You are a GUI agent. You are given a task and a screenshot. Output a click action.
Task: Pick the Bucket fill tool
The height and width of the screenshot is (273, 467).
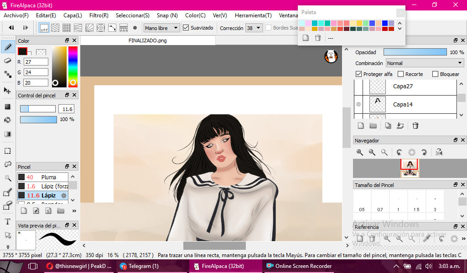(8, 120)
